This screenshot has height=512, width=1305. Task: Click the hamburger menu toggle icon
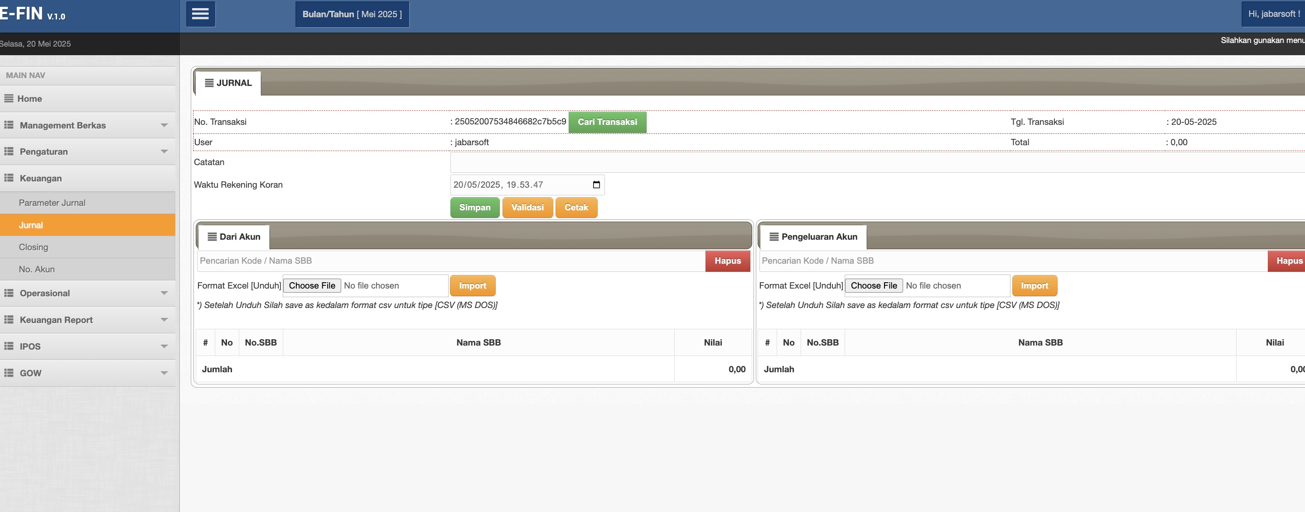click(x=200, y=14)
